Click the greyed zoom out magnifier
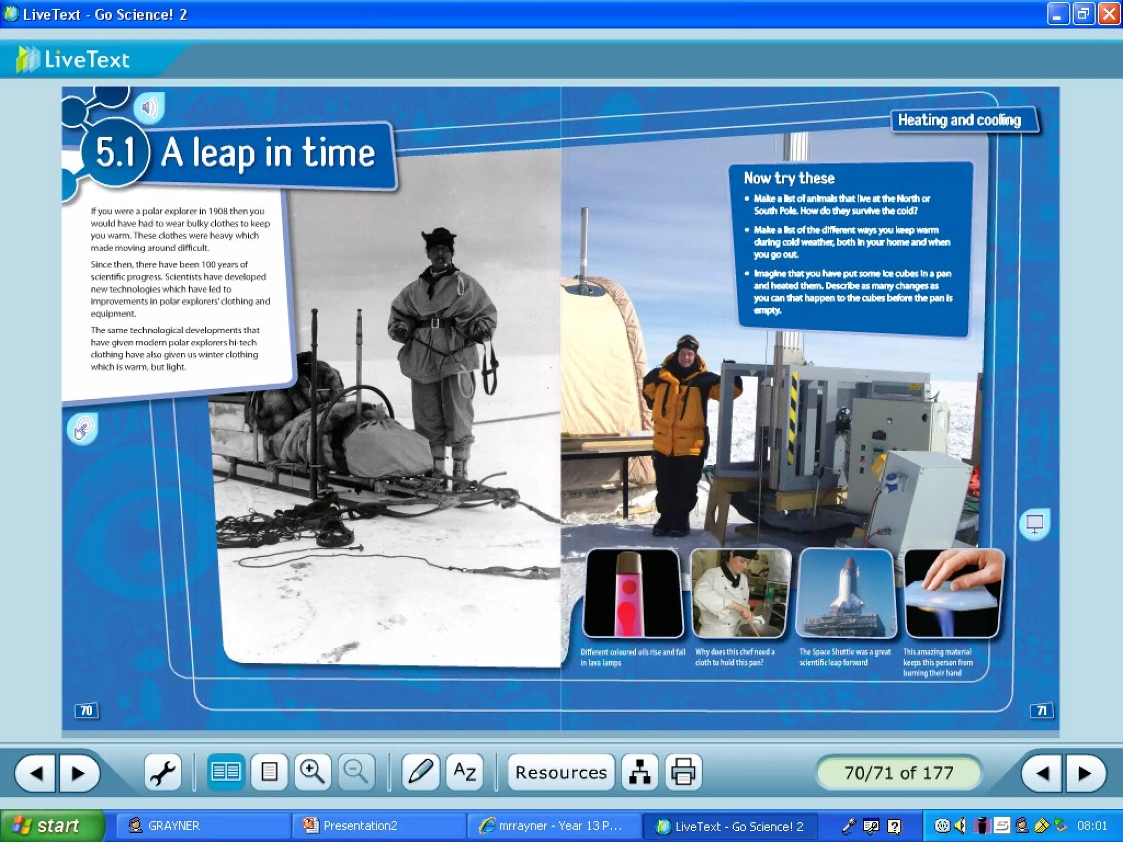Image resolution: width=1123 pixels, height=842 pixels. 356,772
